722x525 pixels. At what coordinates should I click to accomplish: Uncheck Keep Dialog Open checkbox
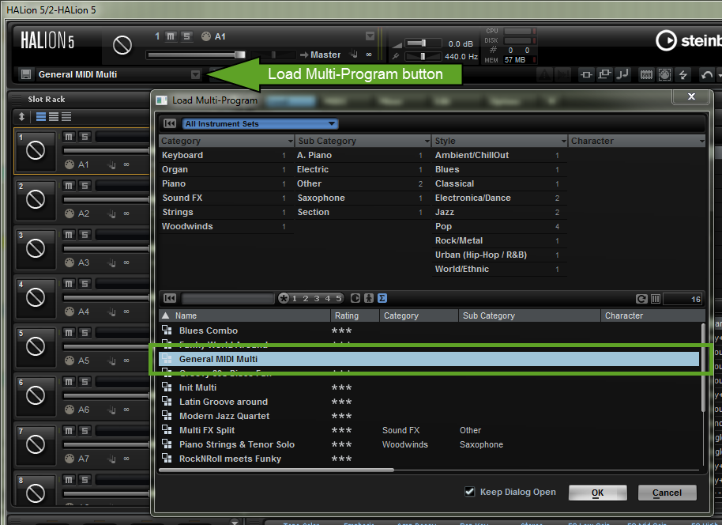[470, 492]
